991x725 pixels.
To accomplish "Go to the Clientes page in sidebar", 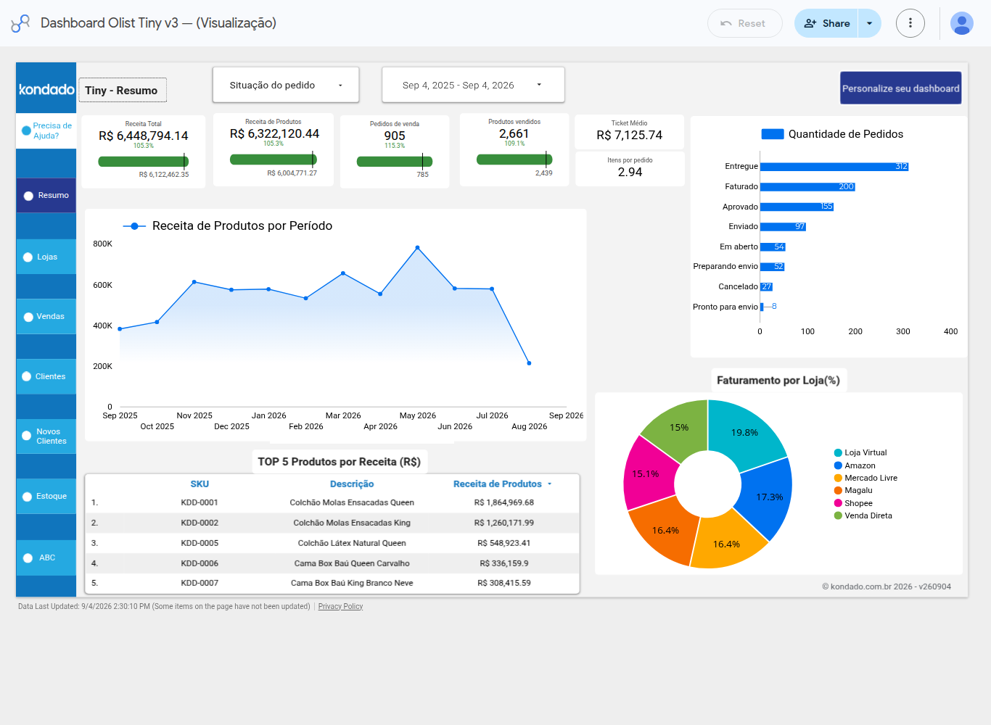I will pos(46,377).
